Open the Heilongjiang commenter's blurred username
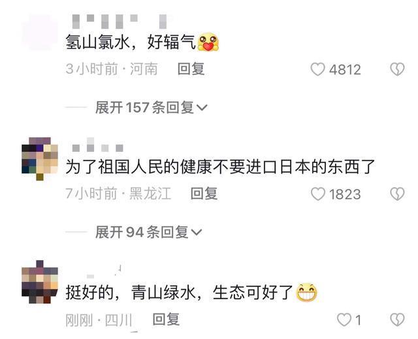Viewport: 418px width, 339px height. (x=97, y=145)
